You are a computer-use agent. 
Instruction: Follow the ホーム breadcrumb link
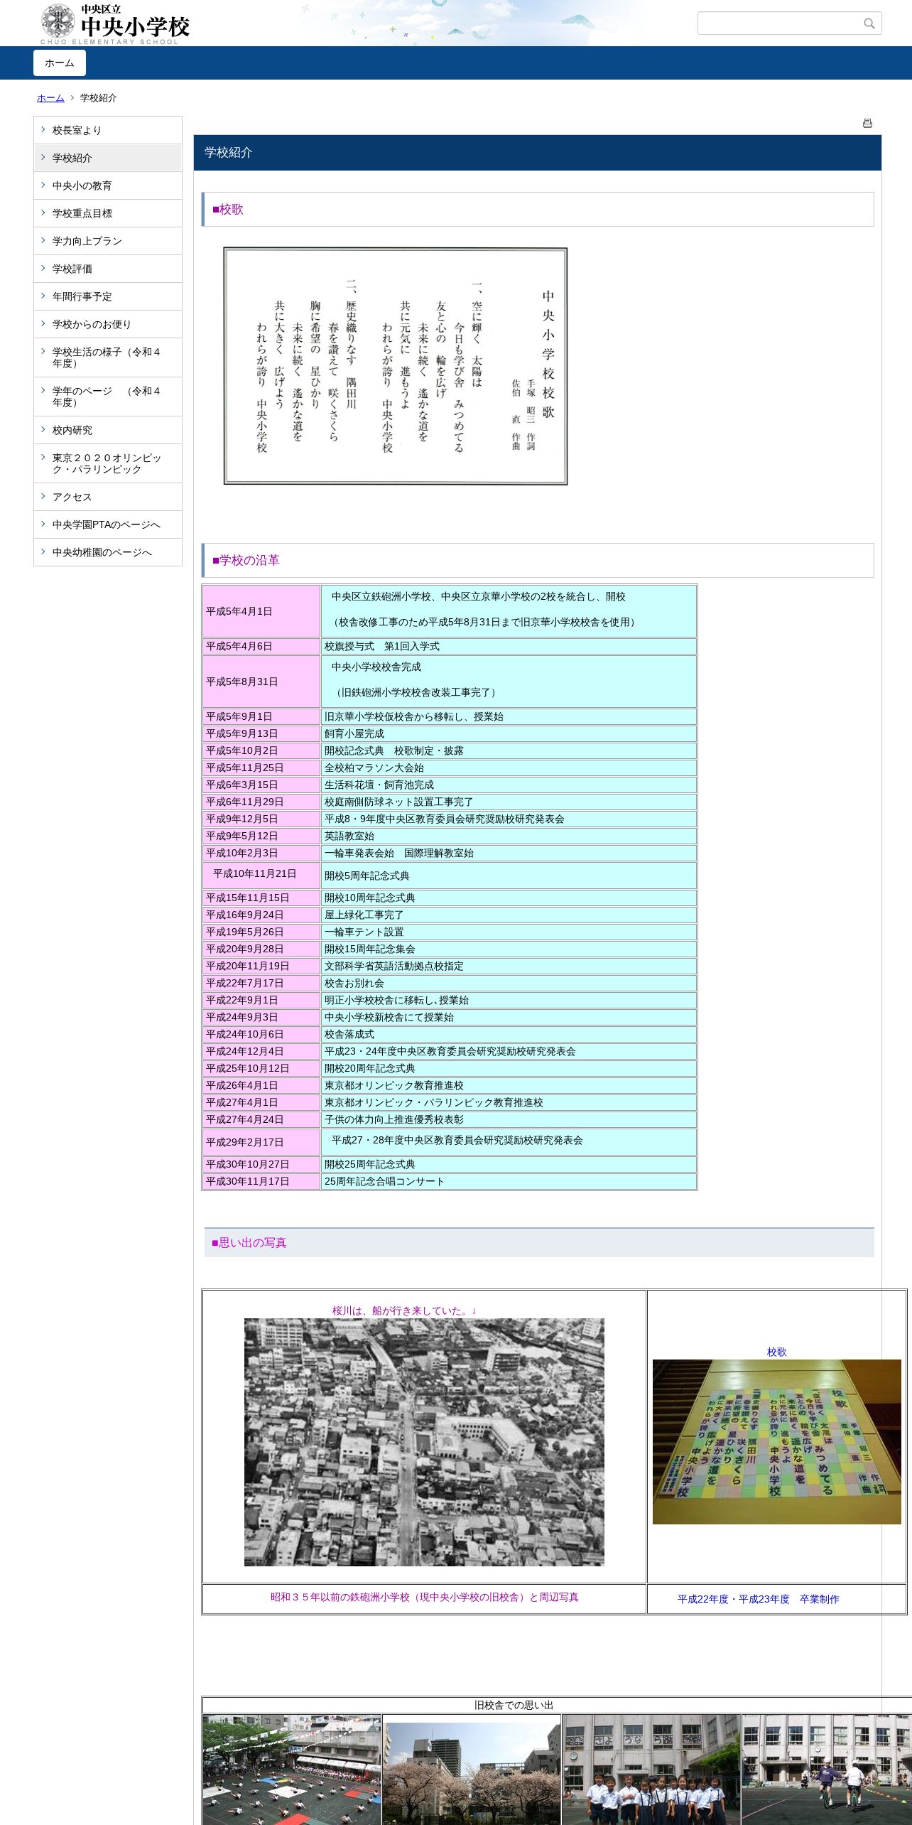[50, 98]
